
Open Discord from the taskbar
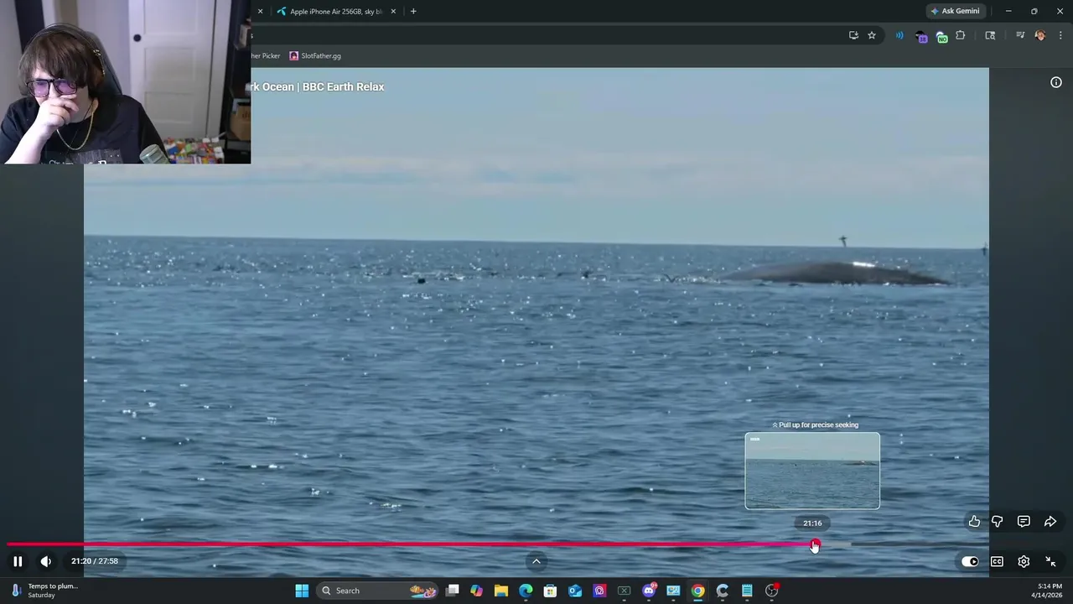point(649,591)
